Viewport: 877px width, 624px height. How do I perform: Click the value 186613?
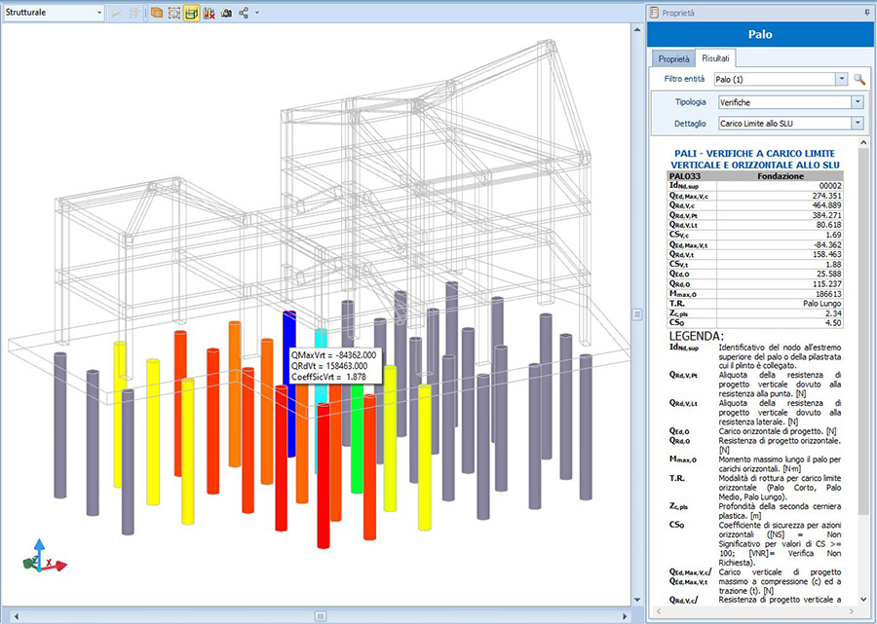827,294
